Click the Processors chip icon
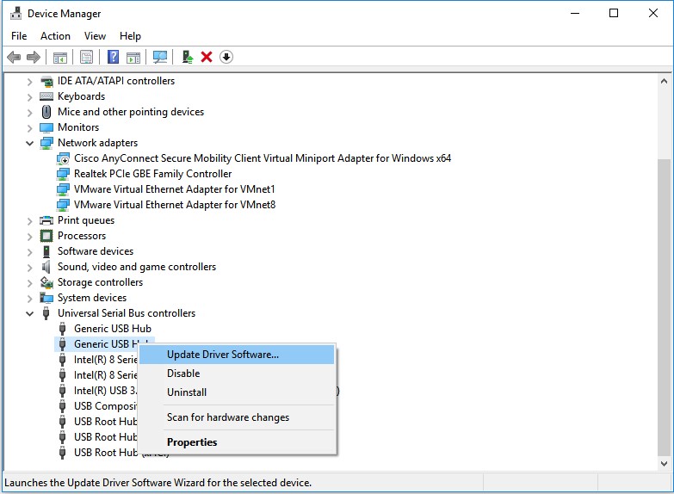The width and height of the screenshot is (674, 494). click(x=46, y=236)
